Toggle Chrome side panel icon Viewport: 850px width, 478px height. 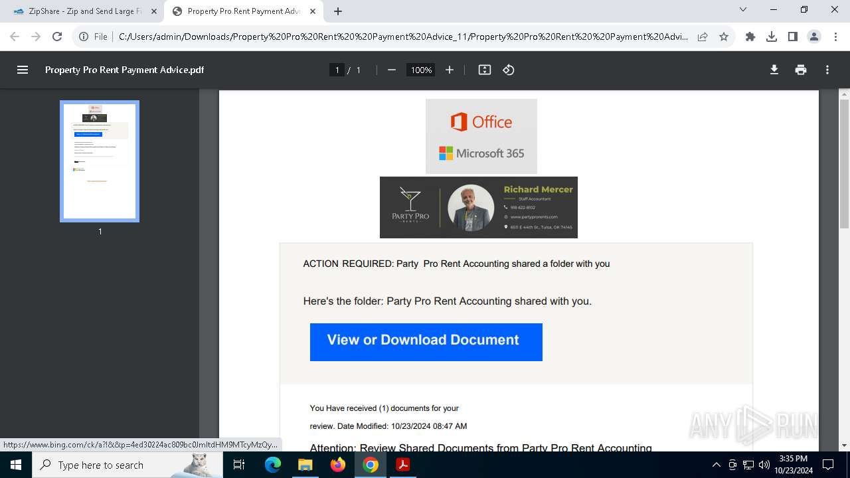tap(793, 37)
